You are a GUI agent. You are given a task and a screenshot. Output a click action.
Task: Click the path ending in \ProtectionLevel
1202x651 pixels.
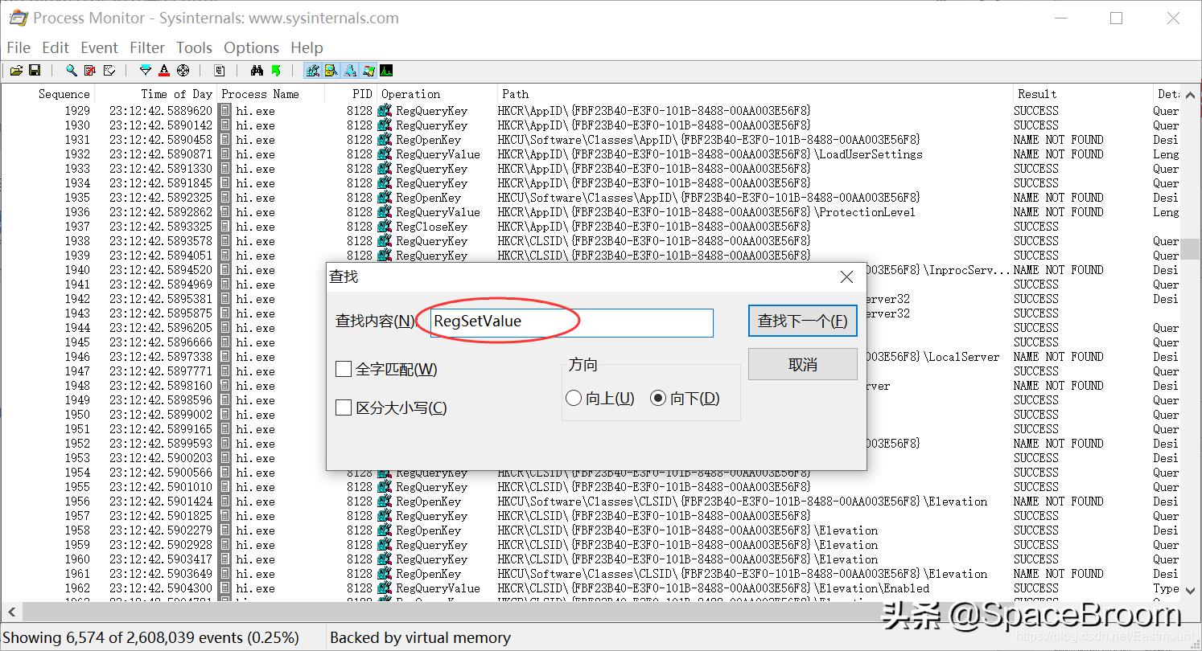[706, 212]
